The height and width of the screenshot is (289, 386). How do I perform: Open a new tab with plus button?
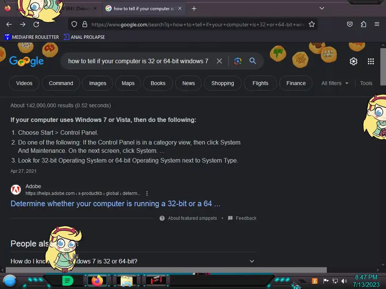click(x=194, y=9)
